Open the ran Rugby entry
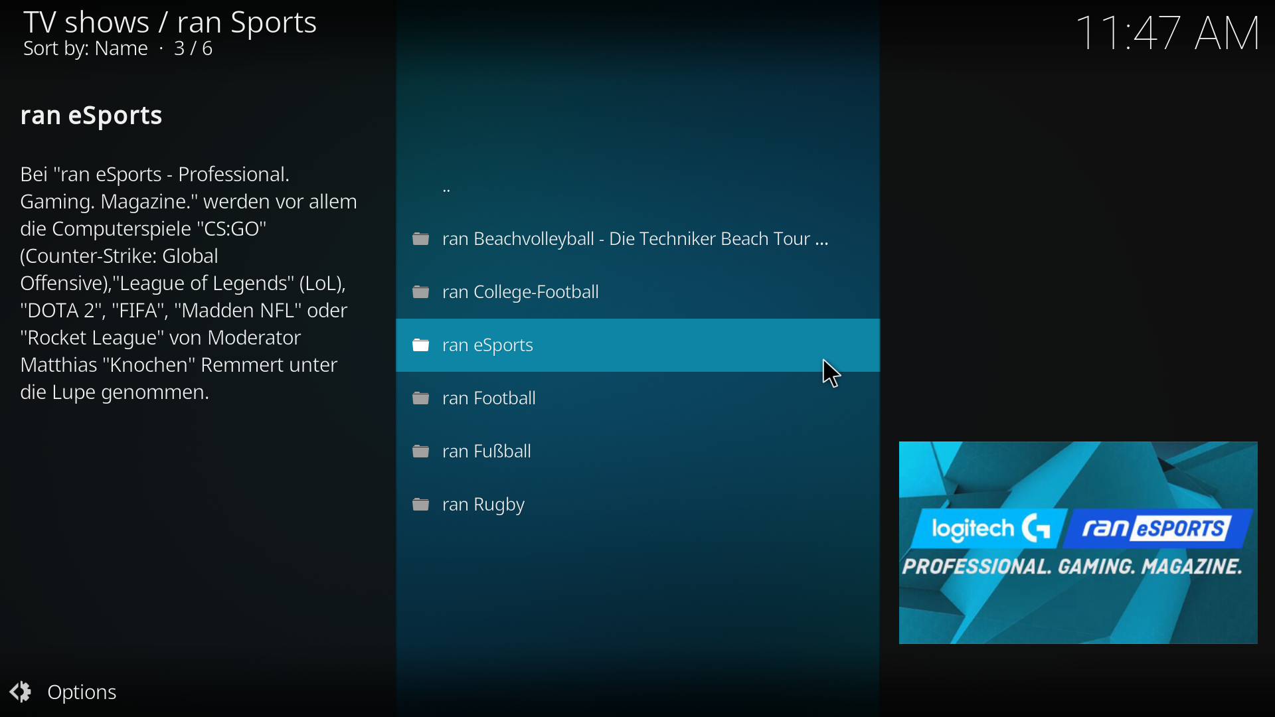 tap(638, 505)
